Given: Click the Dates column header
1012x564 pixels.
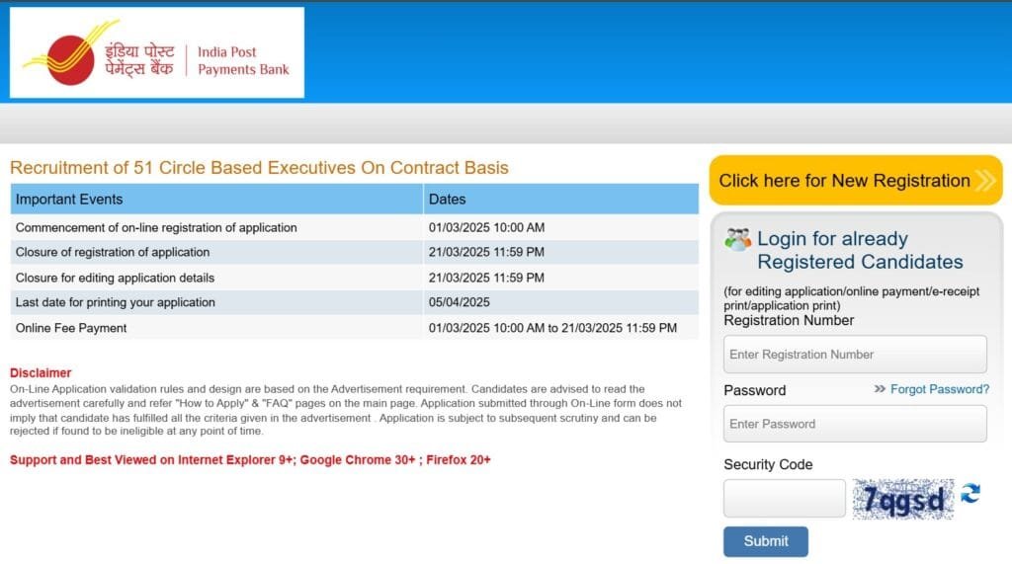Looking at the screenshot, I should coord(447,200).
